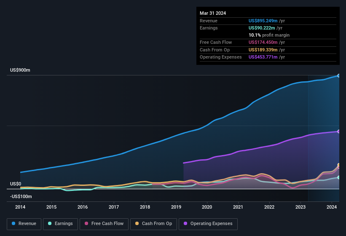The height and width of the screenshot is (236, 346).
Task: Click the Mar 31 2024 tooltip date
Action: pyautogui.click(x=213, y=13)
